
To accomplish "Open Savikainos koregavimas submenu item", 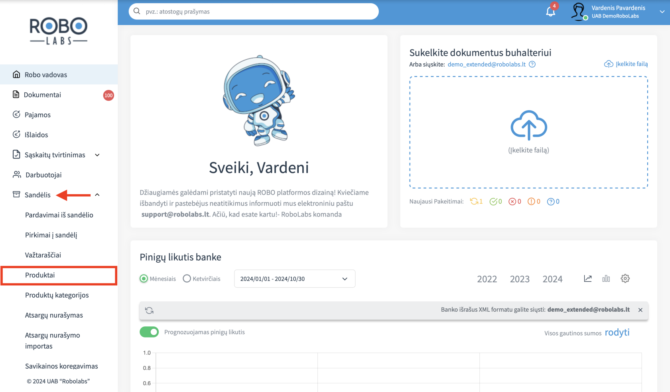I will coord(61,366).
